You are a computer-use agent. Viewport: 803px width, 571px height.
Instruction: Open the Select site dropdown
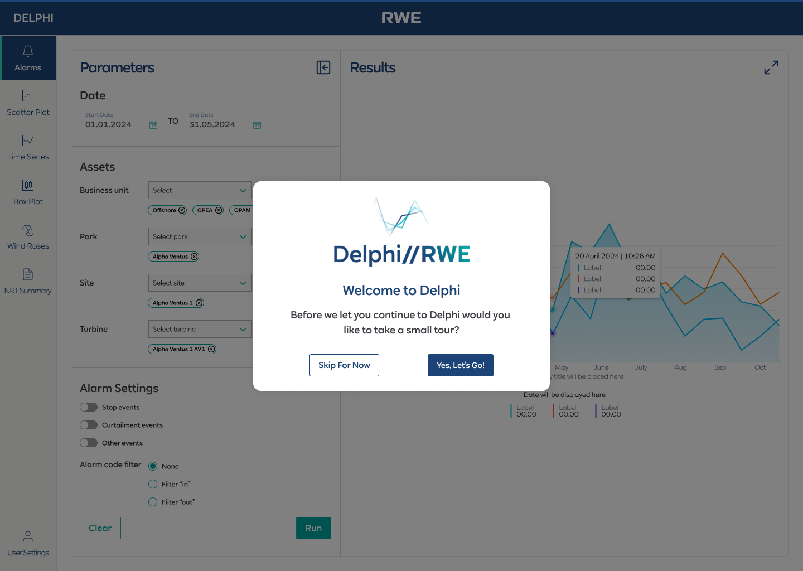(x=200, y=283)
